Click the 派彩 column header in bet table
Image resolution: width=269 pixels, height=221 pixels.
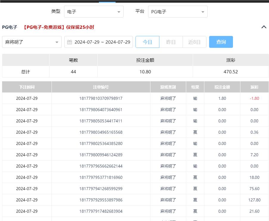[254, 87]
